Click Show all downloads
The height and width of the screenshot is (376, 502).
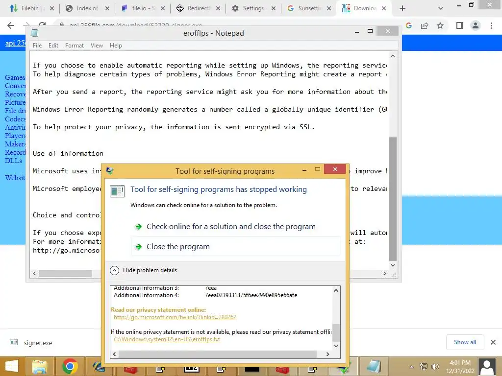click(x=465, y=342)
